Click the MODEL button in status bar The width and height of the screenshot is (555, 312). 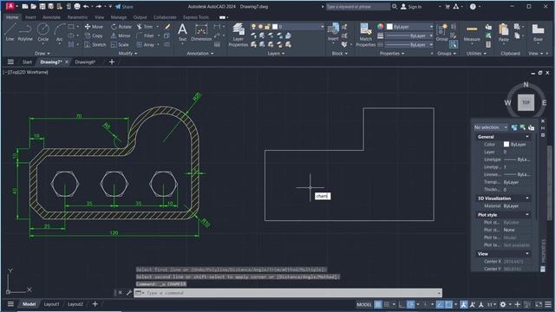click(x=364, y=304)
